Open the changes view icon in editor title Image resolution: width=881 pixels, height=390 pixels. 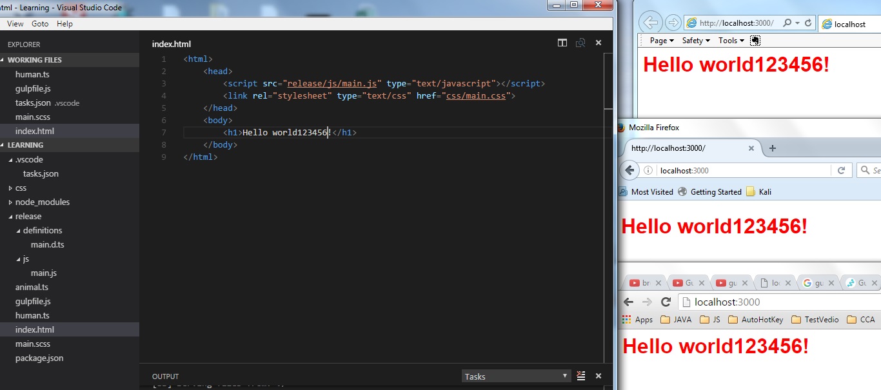(x=580, y=43)
